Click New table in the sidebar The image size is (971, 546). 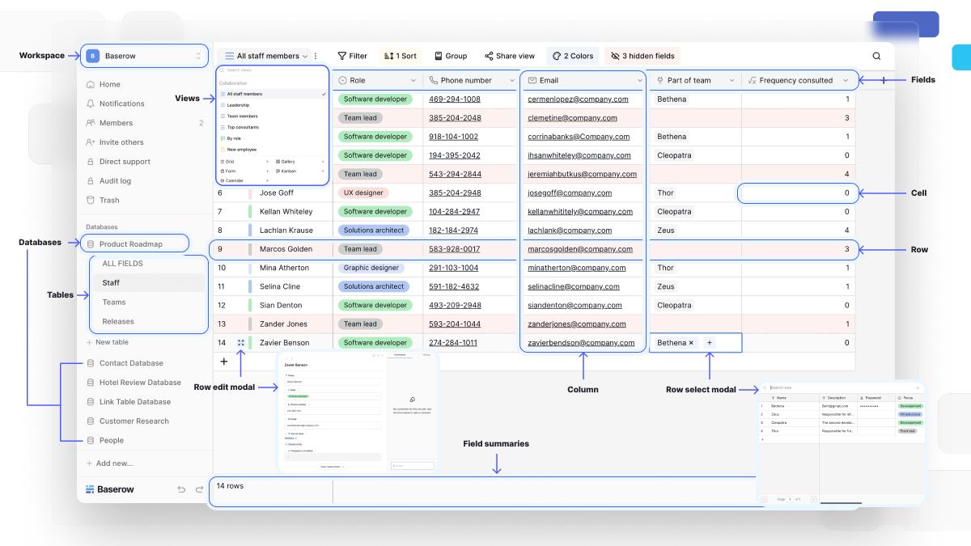click(x=107, y=342)
